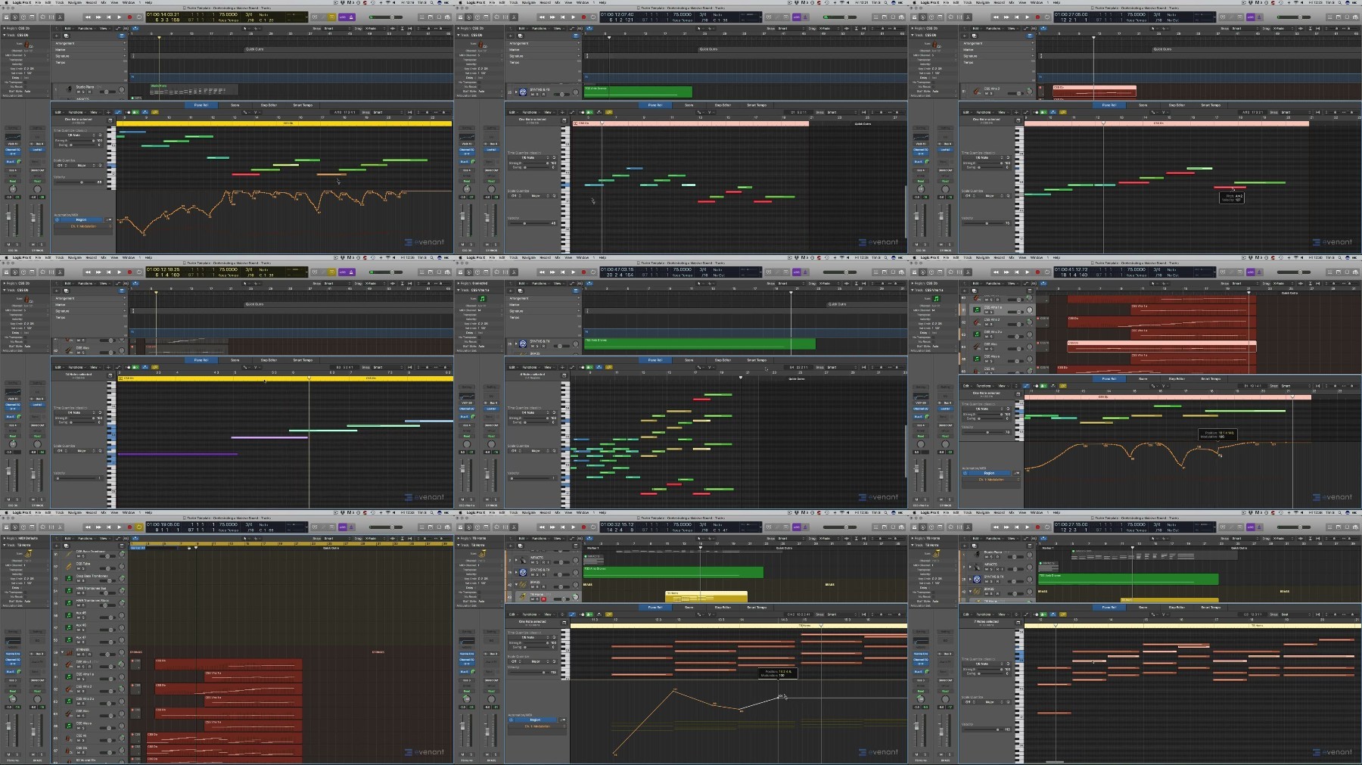Click the Library icon in the bottom-right panel's toolbar

916,527
